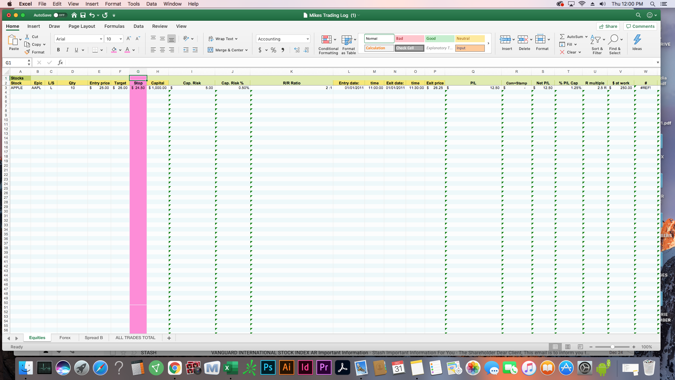Screen dimensions: 675x380
Task: Apply comma style number format
Action: tap(283, 50)
